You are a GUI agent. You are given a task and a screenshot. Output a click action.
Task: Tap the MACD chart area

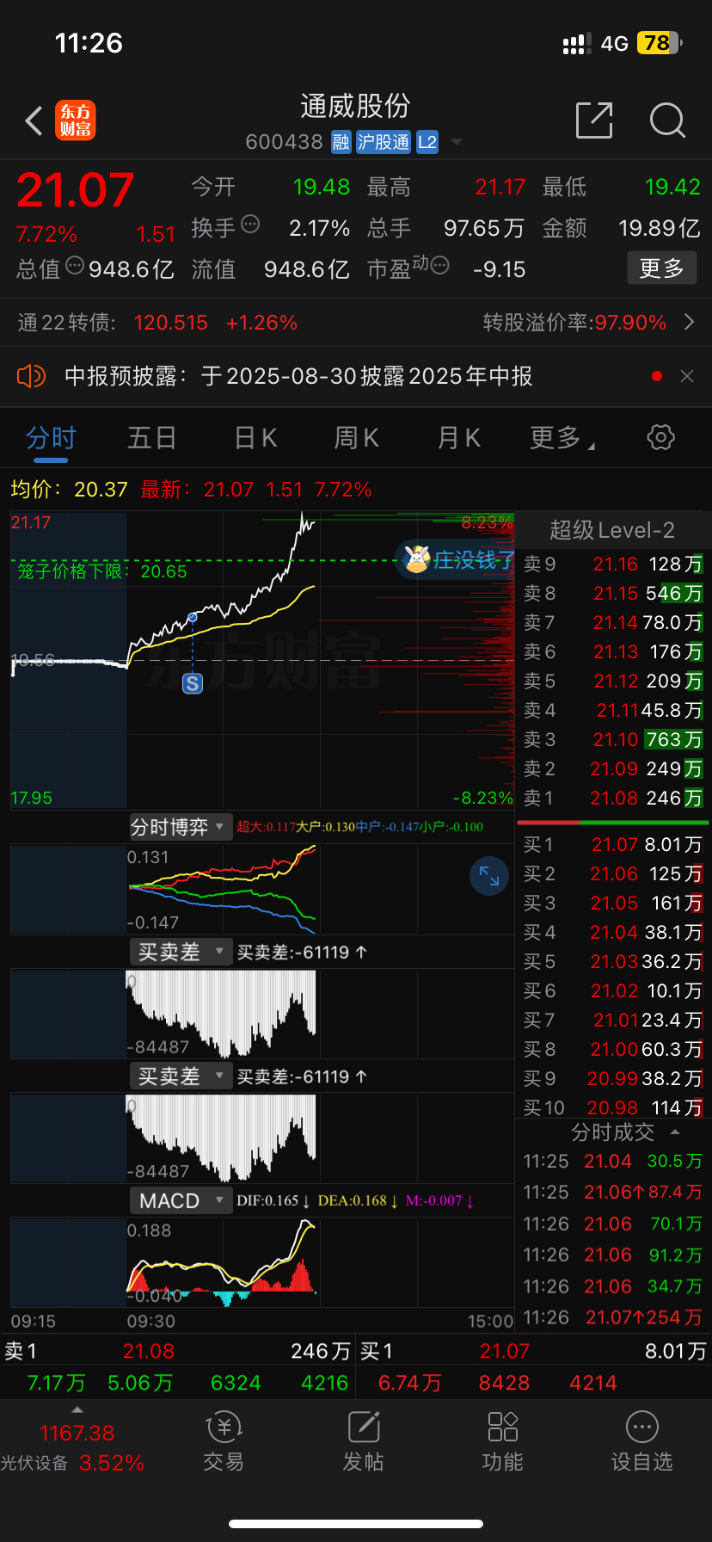tap(262, 1261)
